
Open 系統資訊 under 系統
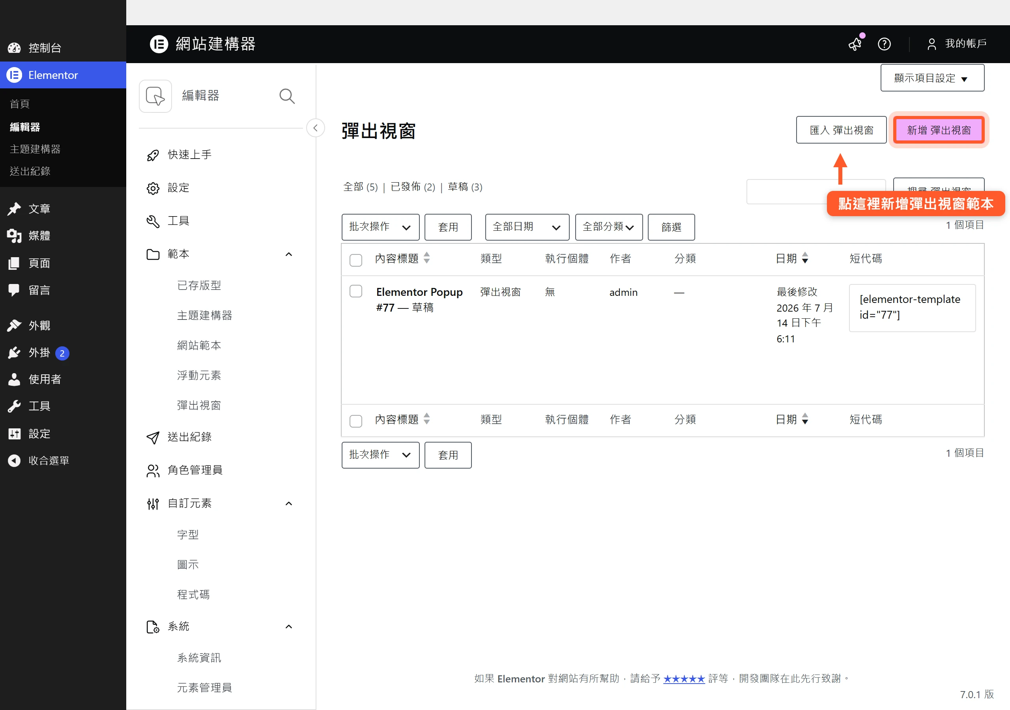(x=199, y=658)
